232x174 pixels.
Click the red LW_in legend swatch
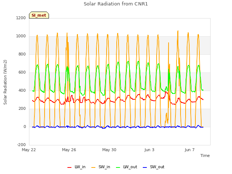pyautogui.click(x=69, y=167)
